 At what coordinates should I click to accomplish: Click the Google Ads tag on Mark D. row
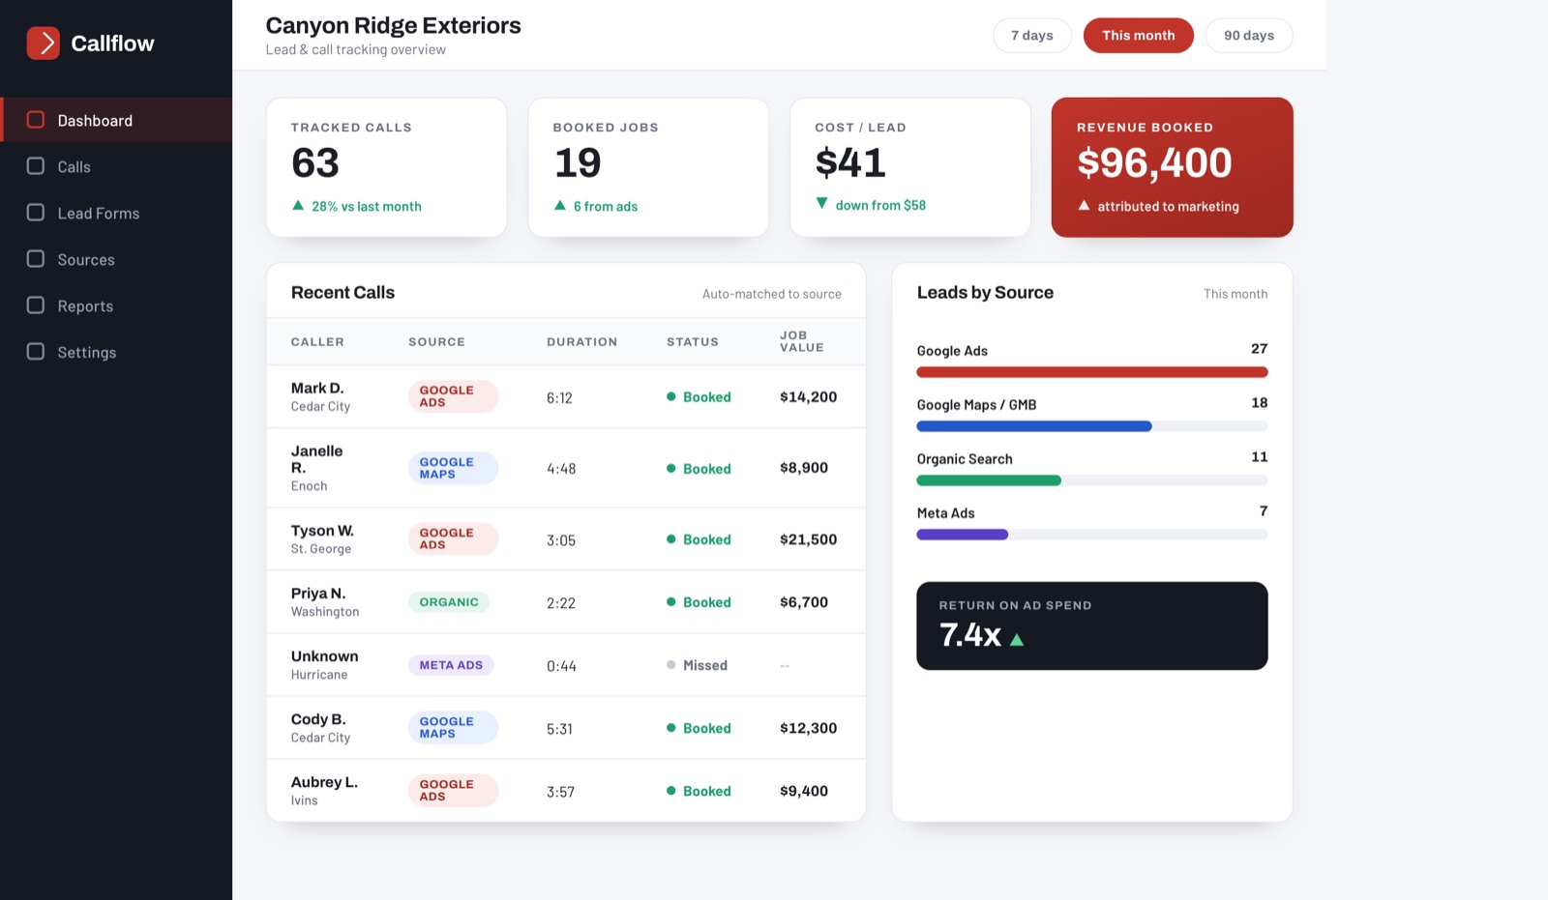tap(453, 396)
